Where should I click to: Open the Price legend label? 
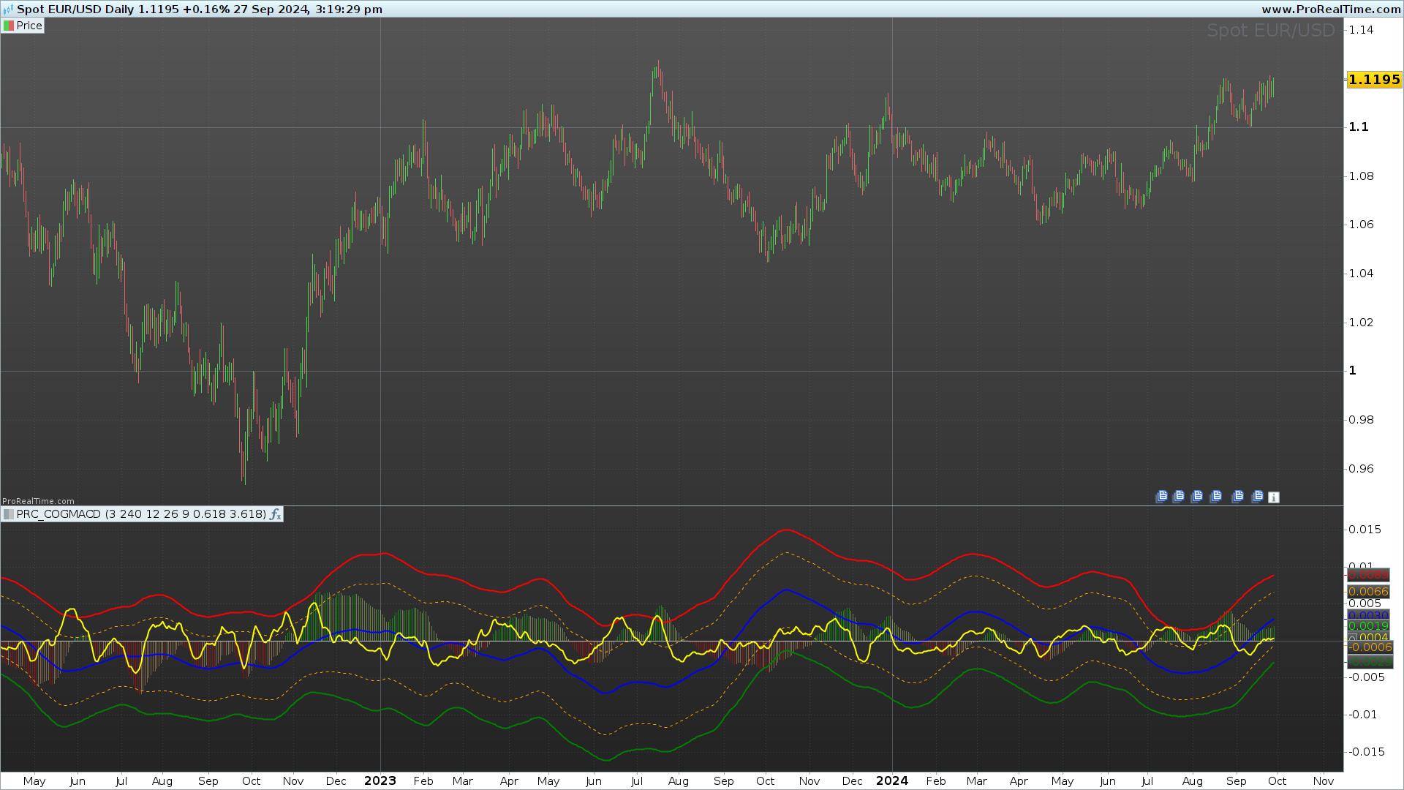(x=29, y=26)
